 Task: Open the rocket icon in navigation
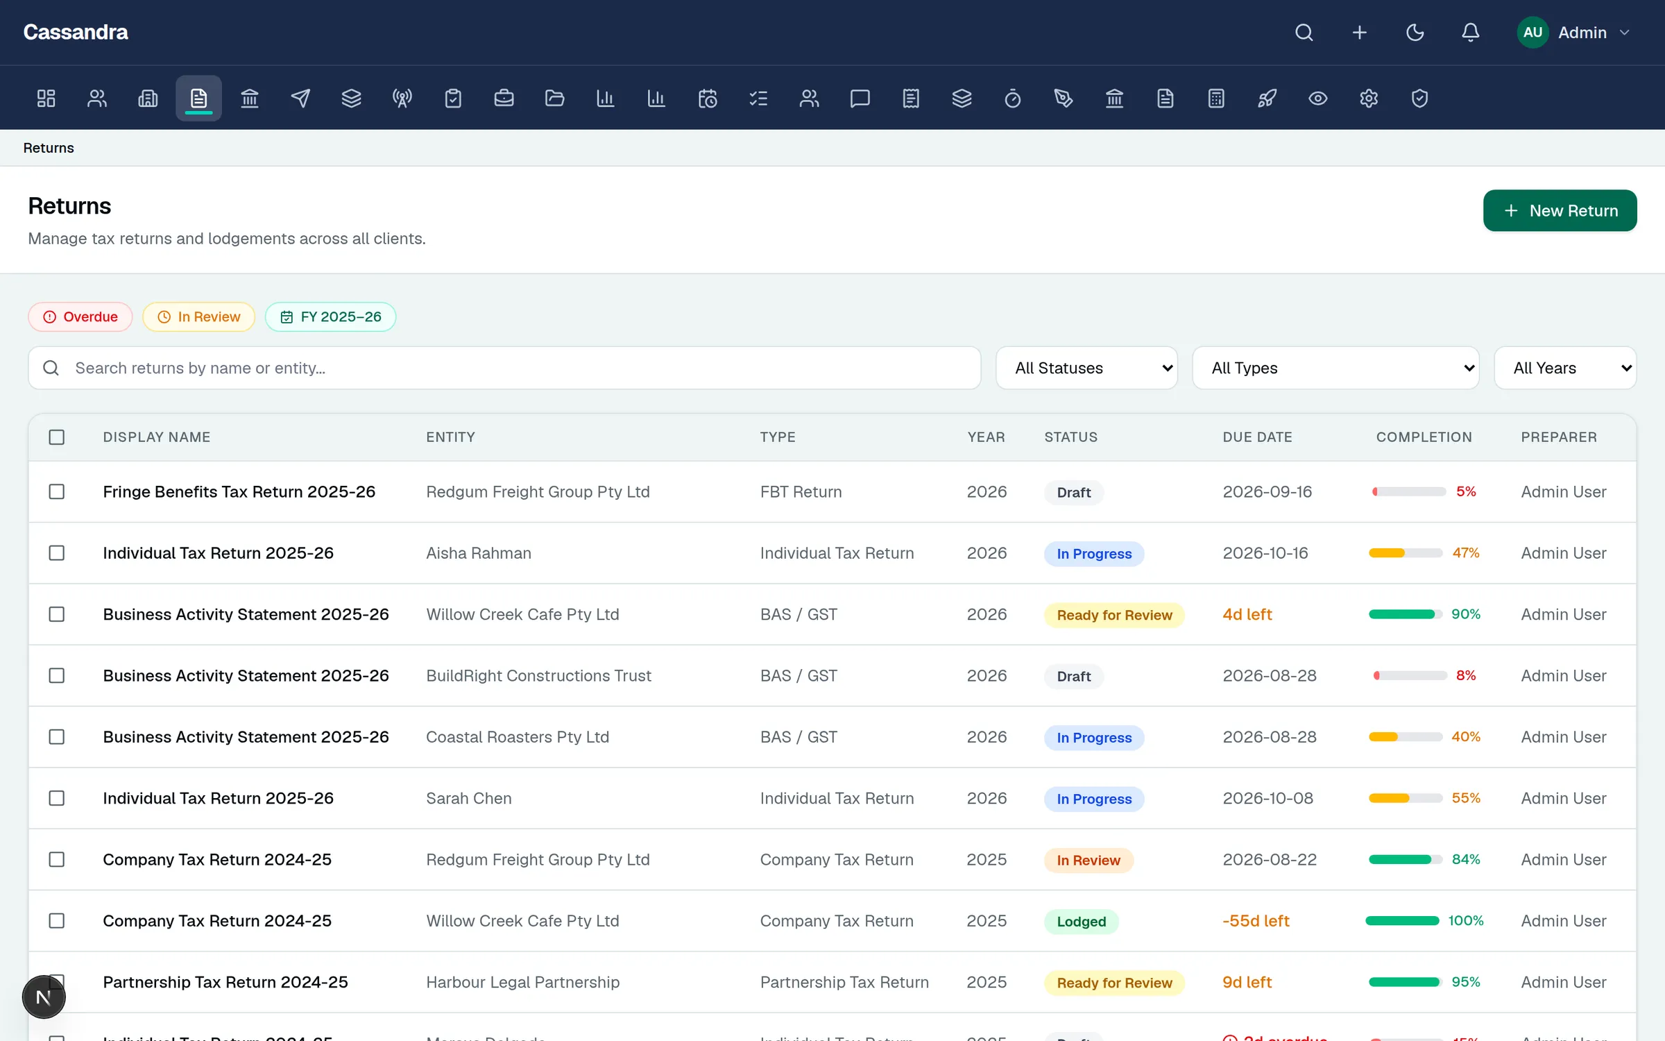click(x=1267, y=99)
